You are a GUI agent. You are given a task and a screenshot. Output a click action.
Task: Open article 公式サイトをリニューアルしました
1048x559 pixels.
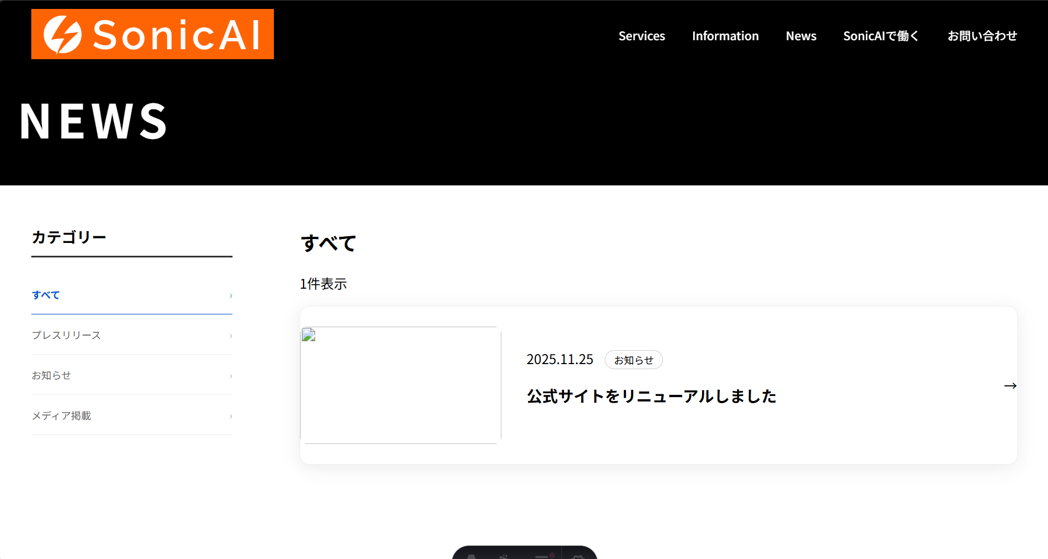click(651, 396)
